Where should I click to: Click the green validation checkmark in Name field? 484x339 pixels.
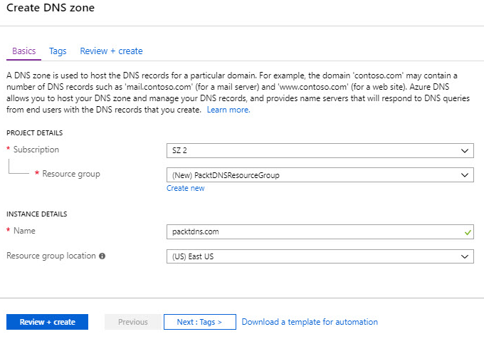[x=468, y=232]
